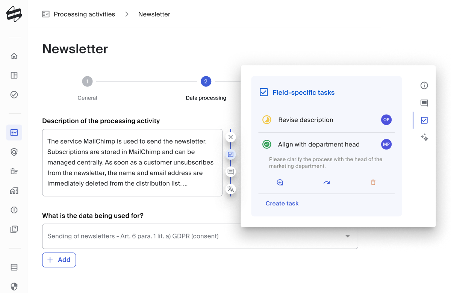
Task: Click the field tasks checkbox icon beside description
Action: 231,154
